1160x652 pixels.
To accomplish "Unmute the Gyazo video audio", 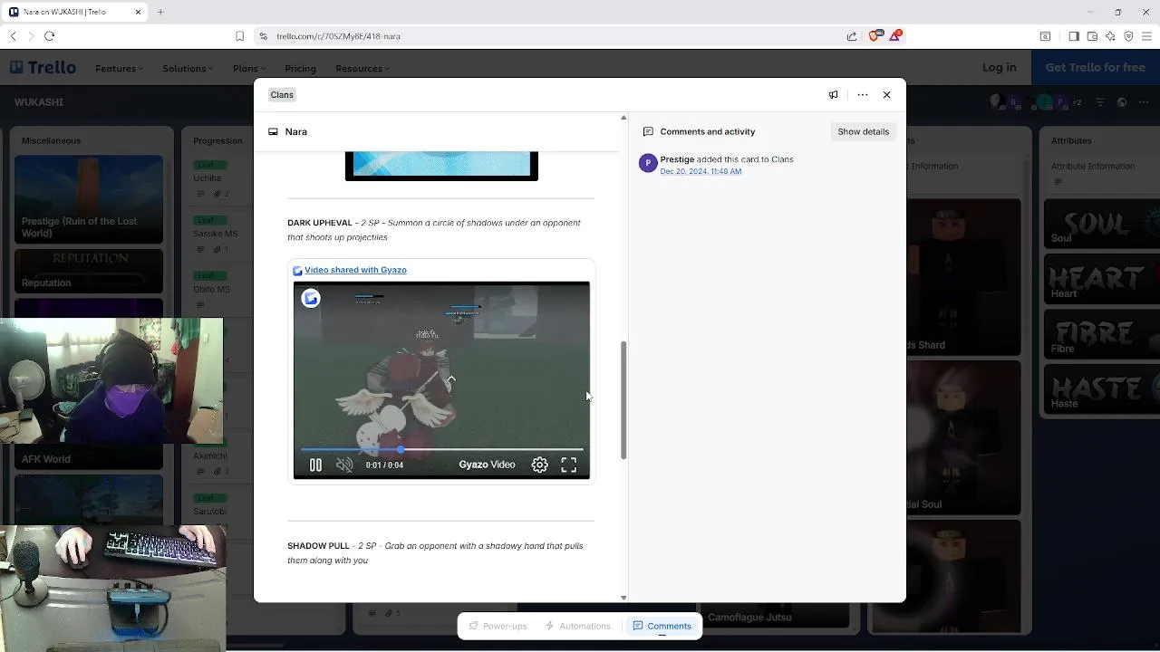I will (x=344, y=465).
